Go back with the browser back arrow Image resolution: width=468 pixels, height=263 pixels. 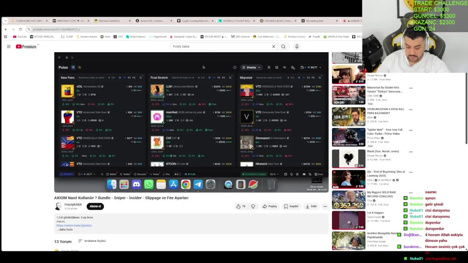(6, 29)
